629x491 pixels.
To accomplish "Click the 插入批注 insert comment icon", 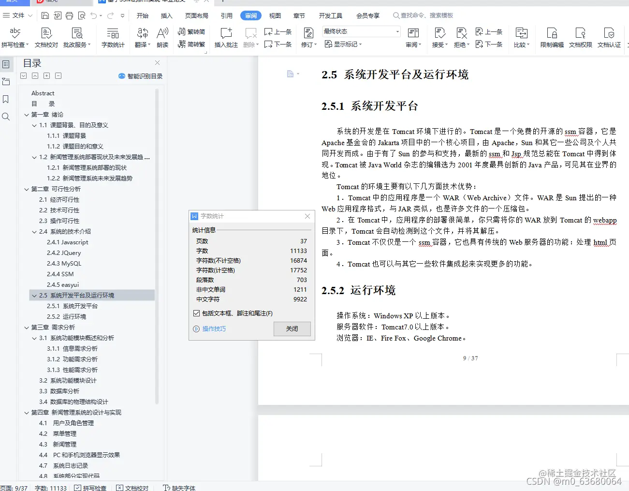I will (x=225, y=37).
